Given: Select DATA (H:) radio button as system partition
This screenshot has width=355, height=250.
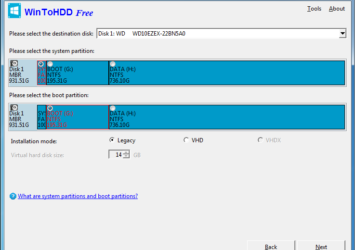Looking at the screenshot, I should click(x=113, y=64).
